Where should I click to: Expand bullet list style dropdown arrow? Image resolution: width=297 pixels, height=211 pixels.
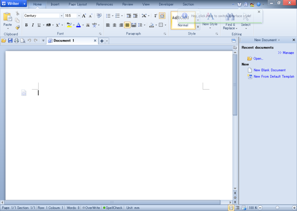(113, 16)
